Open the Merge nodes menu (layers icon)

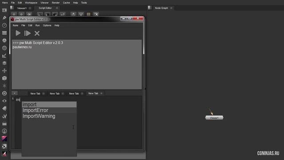tap(4, 63)
